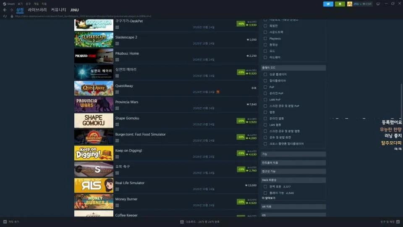Expand the OS filter section
This screenshot has height=227, width=403.
[293, 215]
